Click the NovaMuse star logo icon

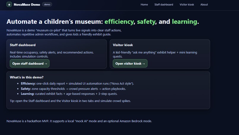[9, 4]
